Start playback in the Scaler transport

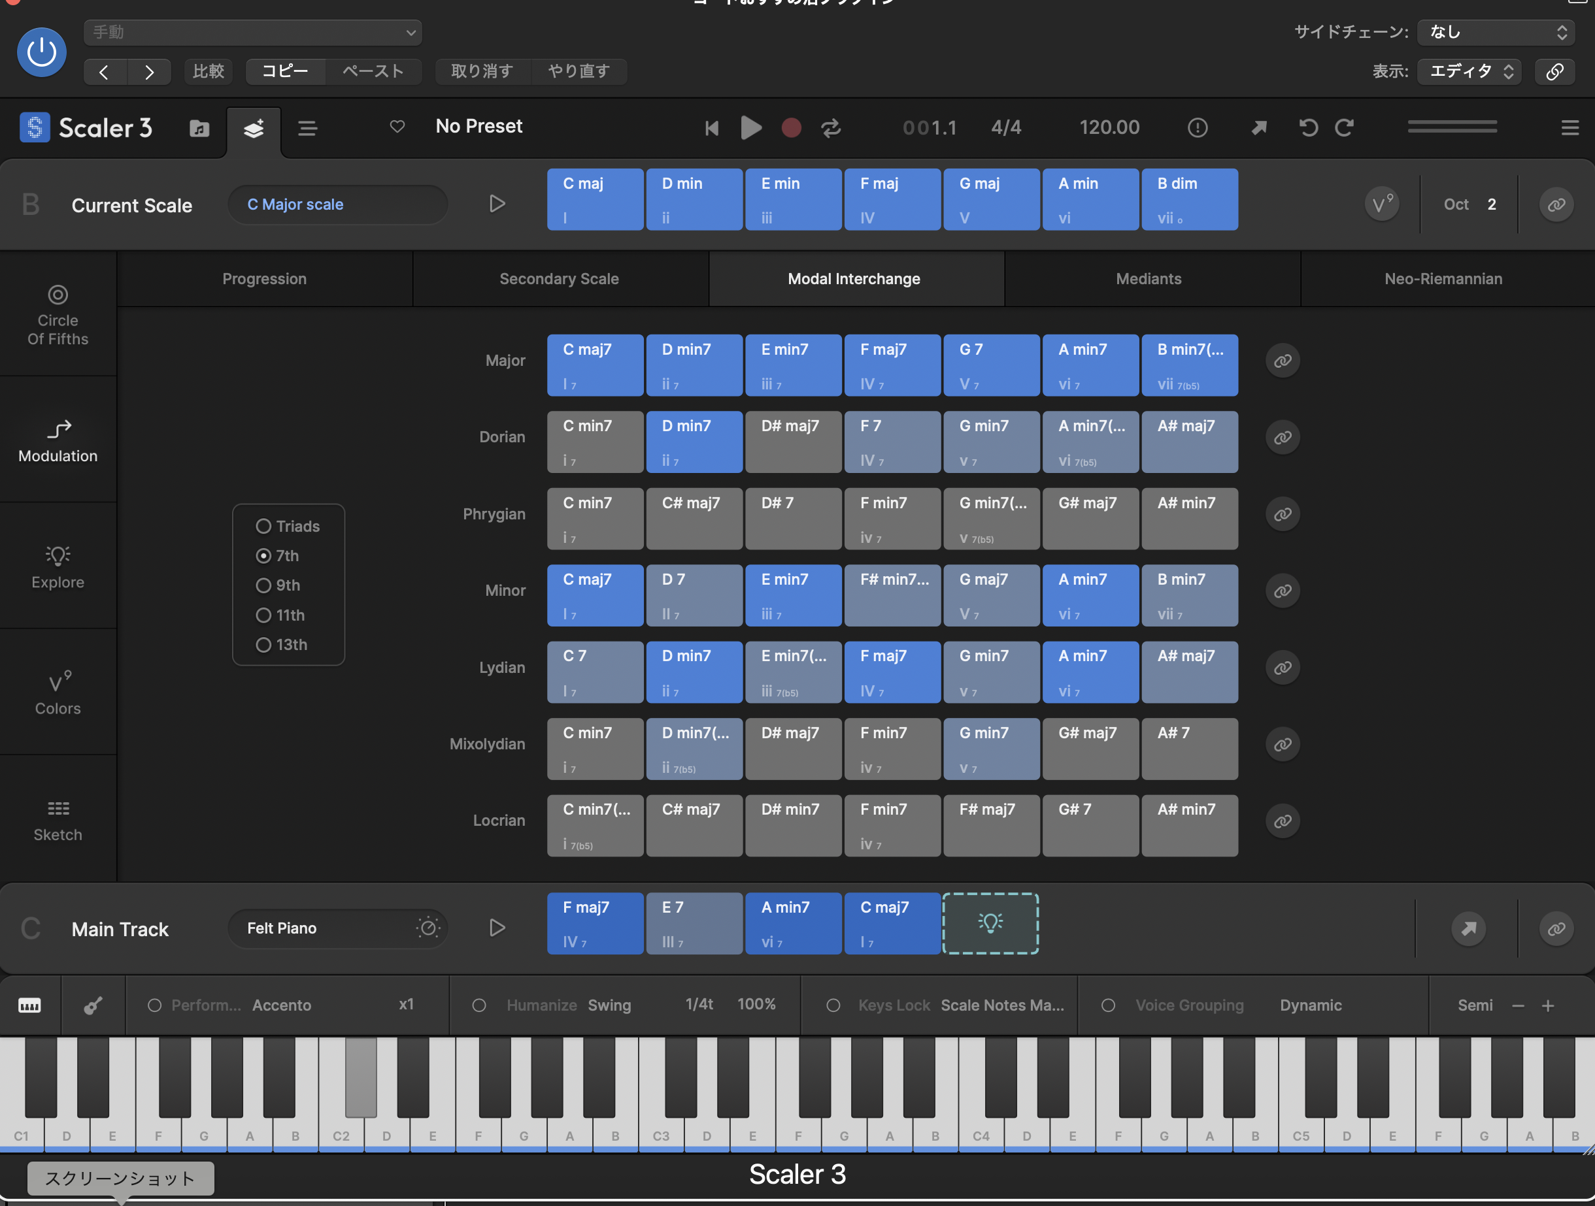750,128
